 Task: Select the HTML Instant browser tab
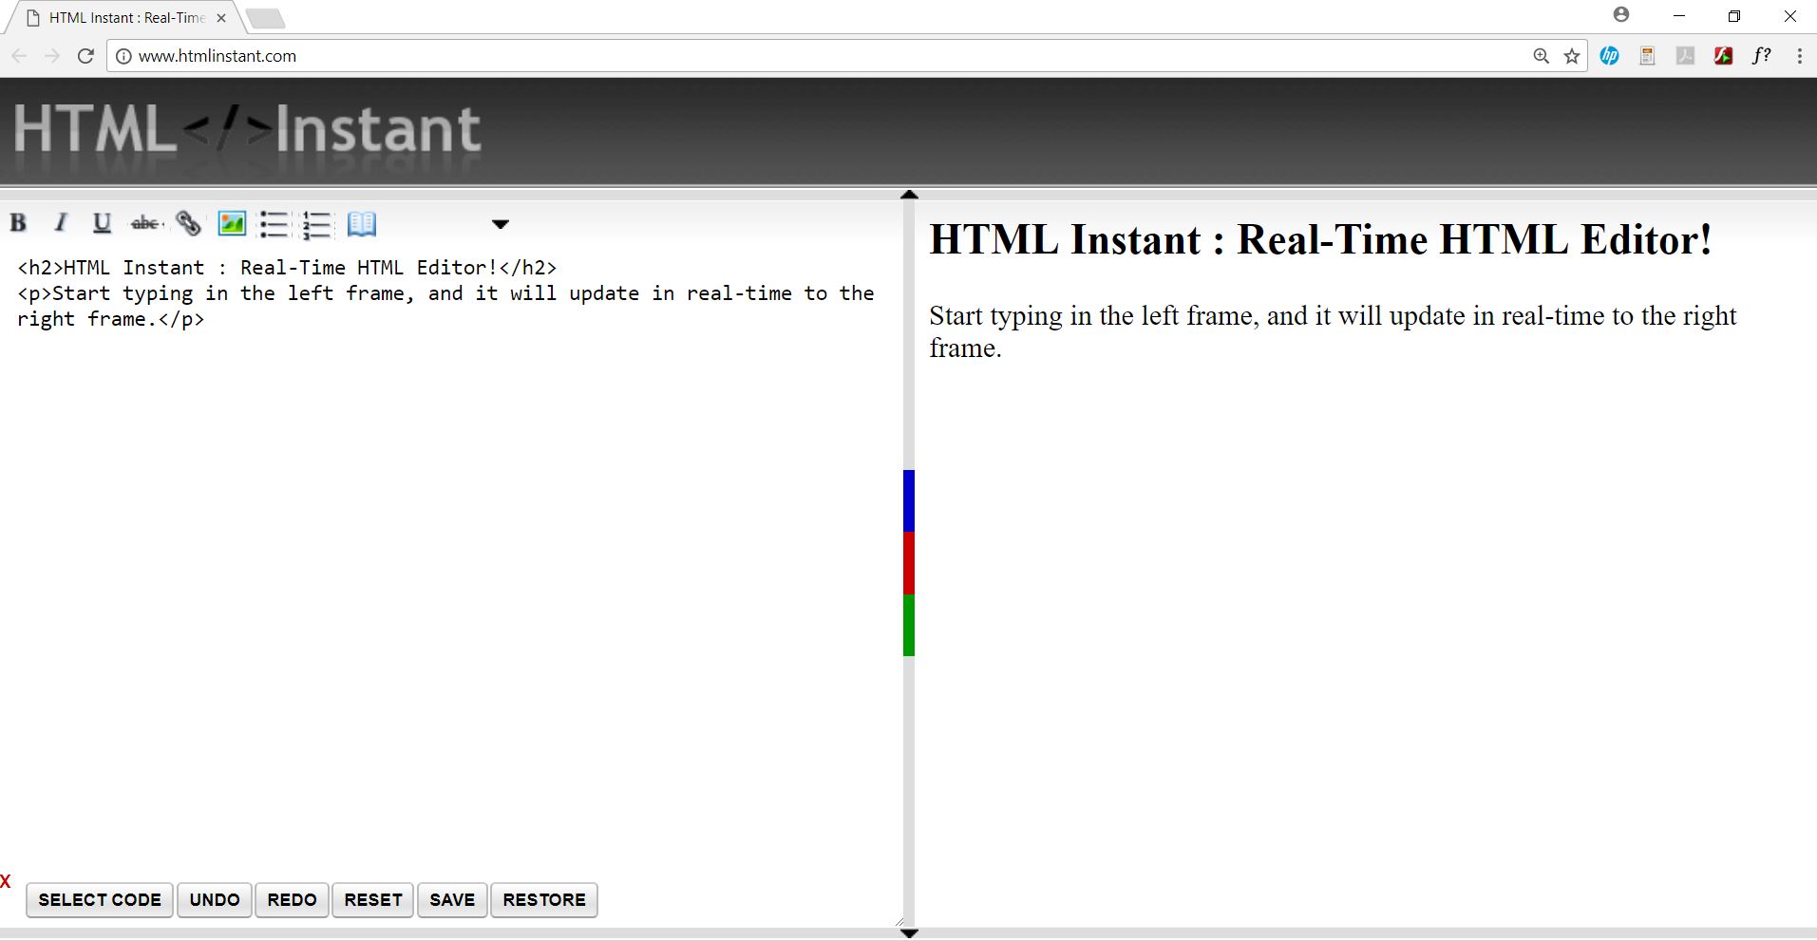click(127, 18)
